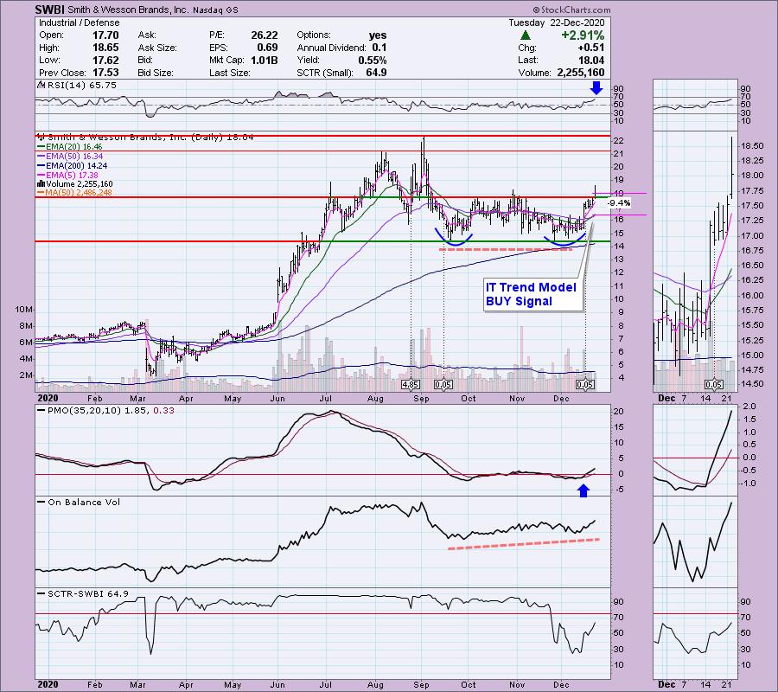Click the Open price value 17.70
The width and height of the screenshot is (778, 692).
click(x=105, y=35)
